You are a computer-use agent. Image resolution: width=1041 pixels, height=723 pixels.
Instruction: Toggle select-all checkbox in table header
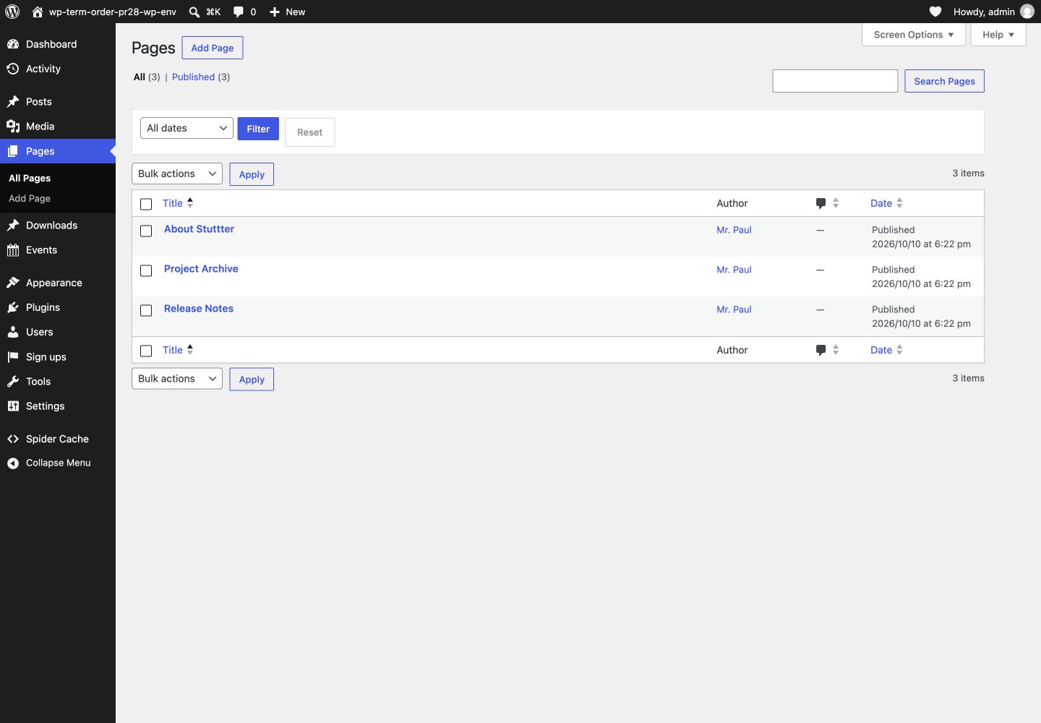pyautogui.click(x=146, y=204)
